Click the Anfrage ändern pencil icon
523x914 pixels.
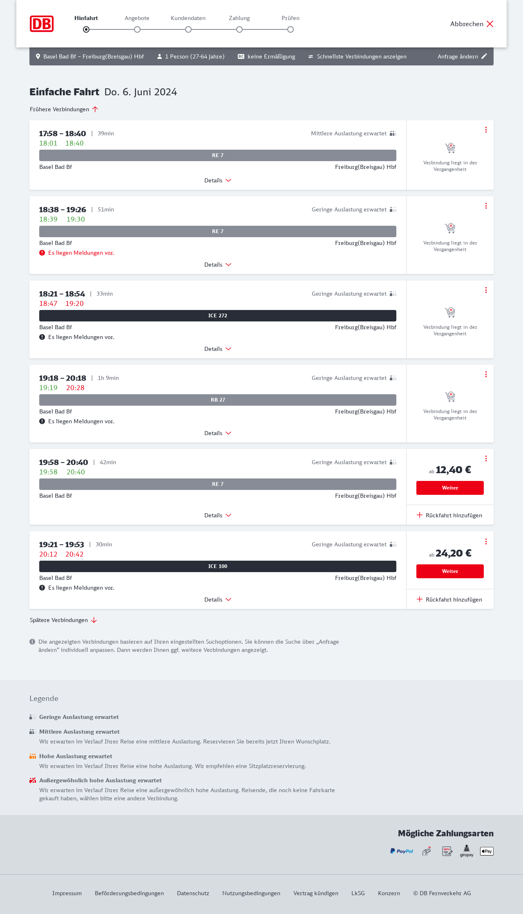point(484,56)
